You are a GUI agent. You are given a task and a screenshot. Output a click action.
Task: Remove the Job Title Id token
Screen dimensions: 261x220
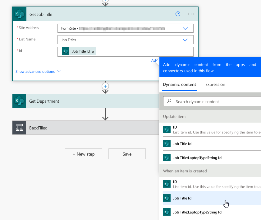93,52
